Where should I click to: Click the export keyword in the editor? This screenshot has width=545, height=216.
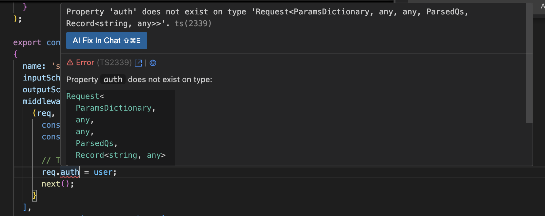27,43
